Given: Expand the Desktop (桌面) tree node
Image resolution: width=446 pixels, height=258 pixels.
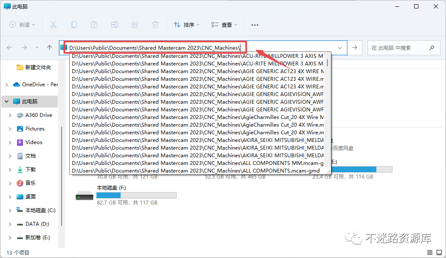Looking at the screenshot, I should [x=10, y=197].
